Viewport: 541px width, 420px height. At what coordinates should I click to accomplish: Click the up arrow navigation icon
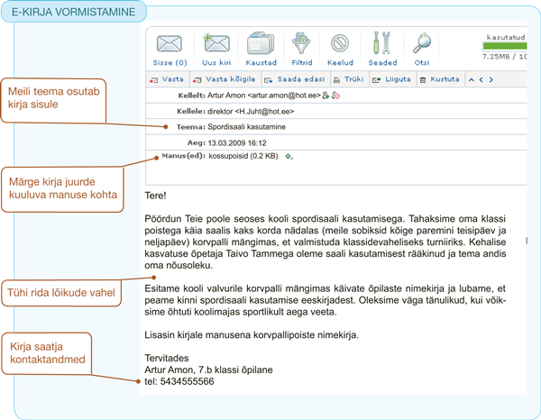click(472, 79)
